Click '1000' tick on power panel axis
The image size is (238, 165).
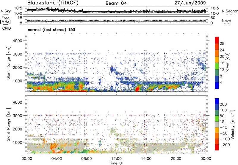[x=18, y=81]
